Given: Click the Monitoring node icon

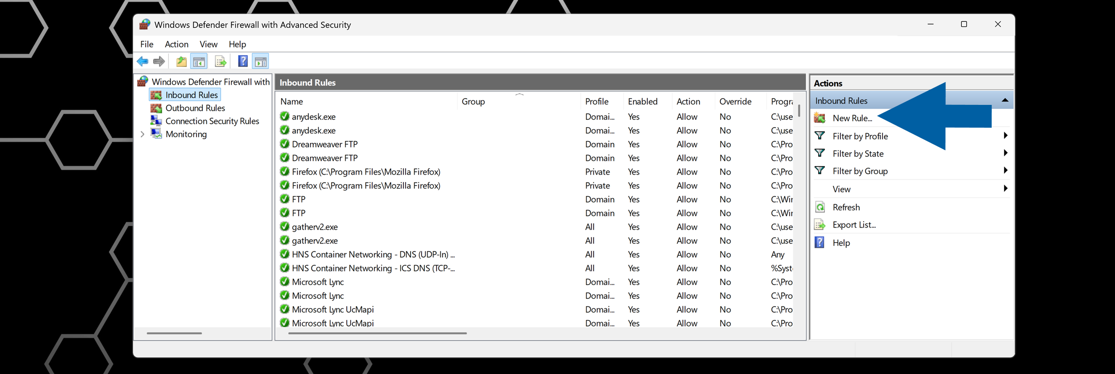Looking at the screenshot, I should (x=156, y=134).
